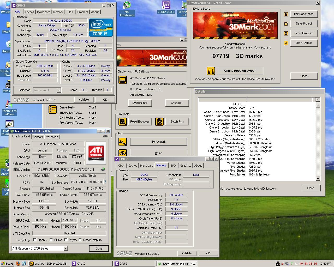Click the Demo eye icon
Screen dimensions: 334x267
123,153
